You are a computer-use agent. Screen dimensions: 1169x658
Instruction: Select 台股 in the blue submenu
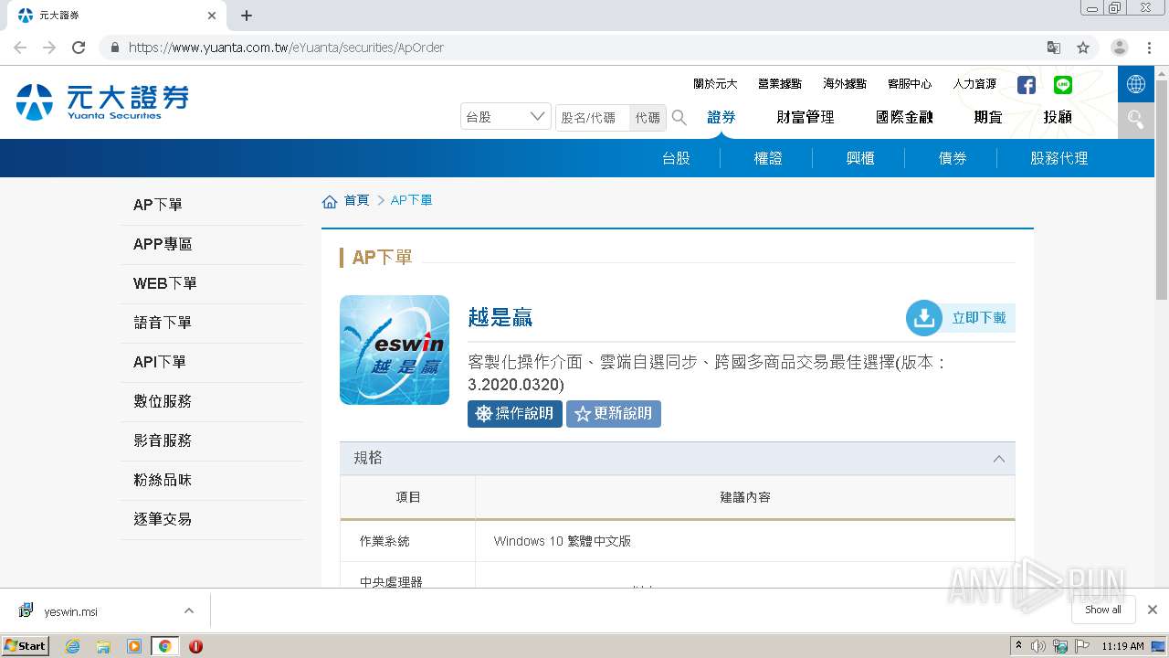click(676, 158)
